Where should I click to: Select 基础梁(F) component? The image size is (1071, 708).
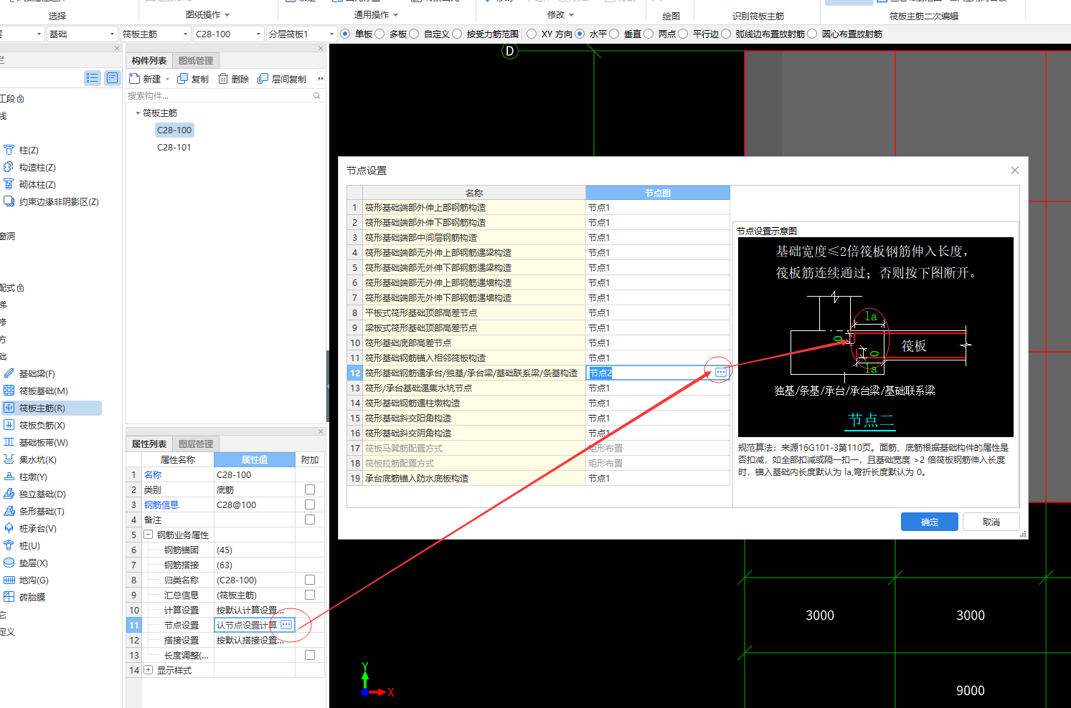pyautogui.click(x=37, y=373)
